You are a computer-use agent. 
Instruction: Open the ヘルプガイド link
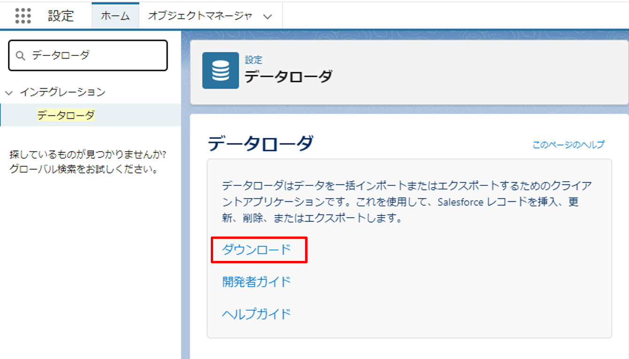tap(256, 313)
